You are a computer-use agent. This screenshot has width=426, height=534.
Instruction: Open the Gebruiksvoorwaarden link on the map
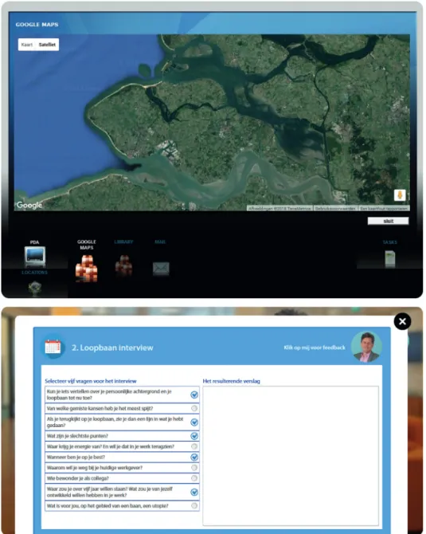pyautogui.click(x=335, y=208)
